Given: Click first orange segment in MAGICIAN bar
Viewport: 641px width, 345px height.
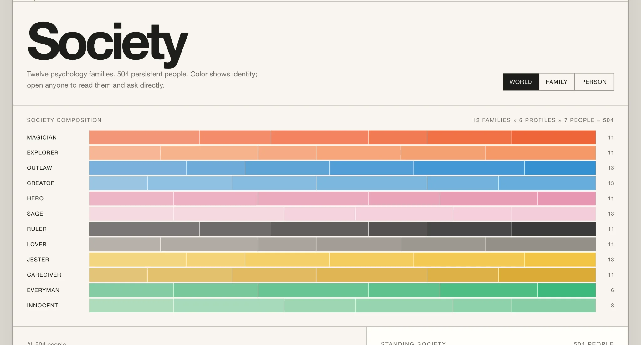Looking at the screenshot, I should [144, 137].
